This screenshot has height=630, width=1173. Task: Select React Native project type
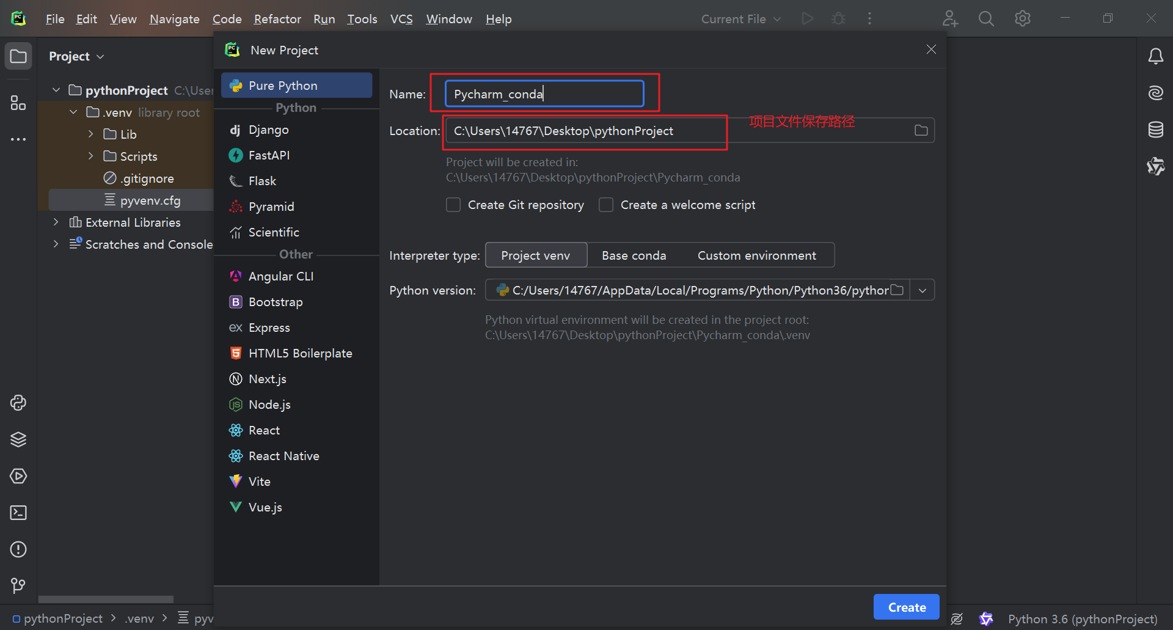click(296, 456)
